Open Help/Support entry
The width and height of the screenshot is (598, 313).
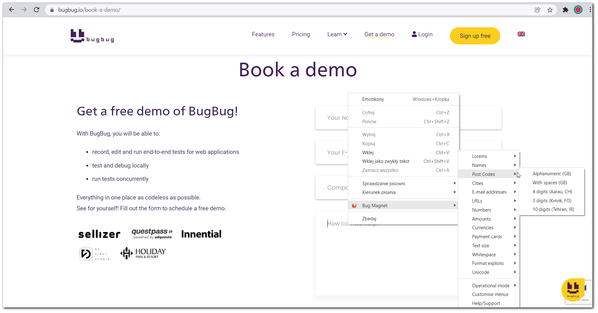[489, 303]
